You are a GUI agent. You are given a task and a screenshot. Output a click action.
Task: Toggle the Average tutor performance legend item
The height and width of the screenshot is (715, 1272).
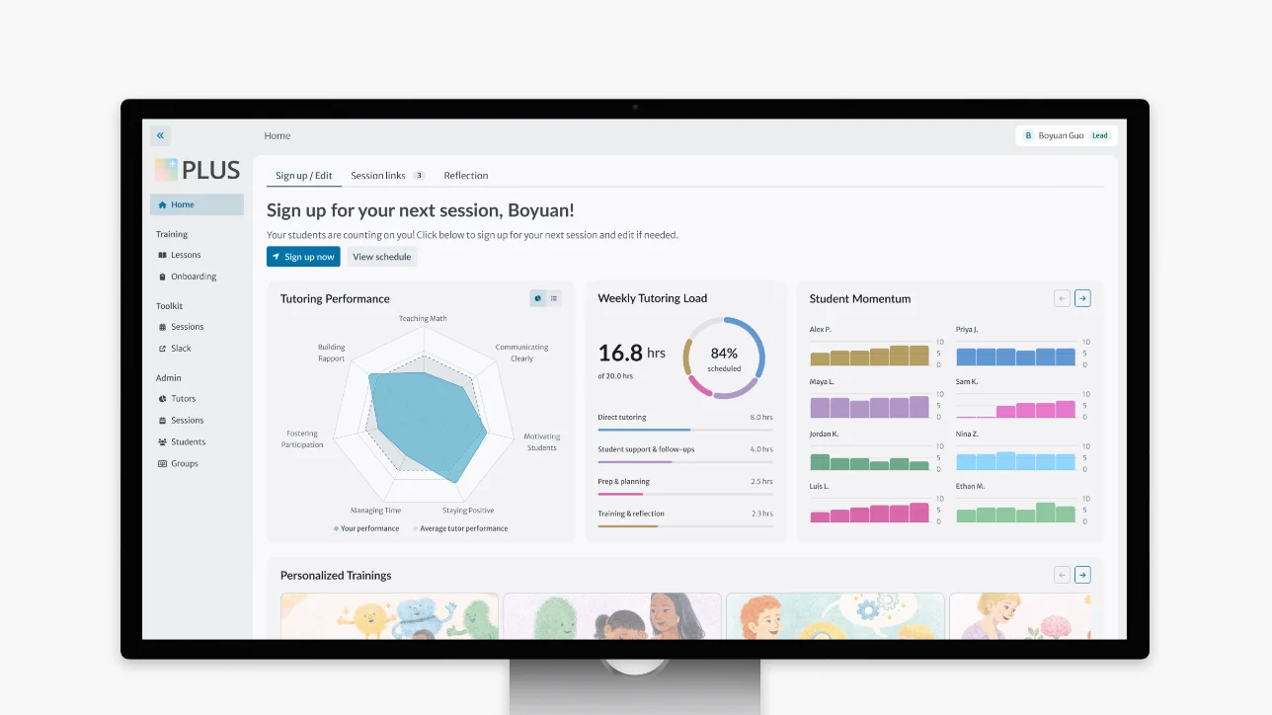pyautogui.click(x=460, y=528)
